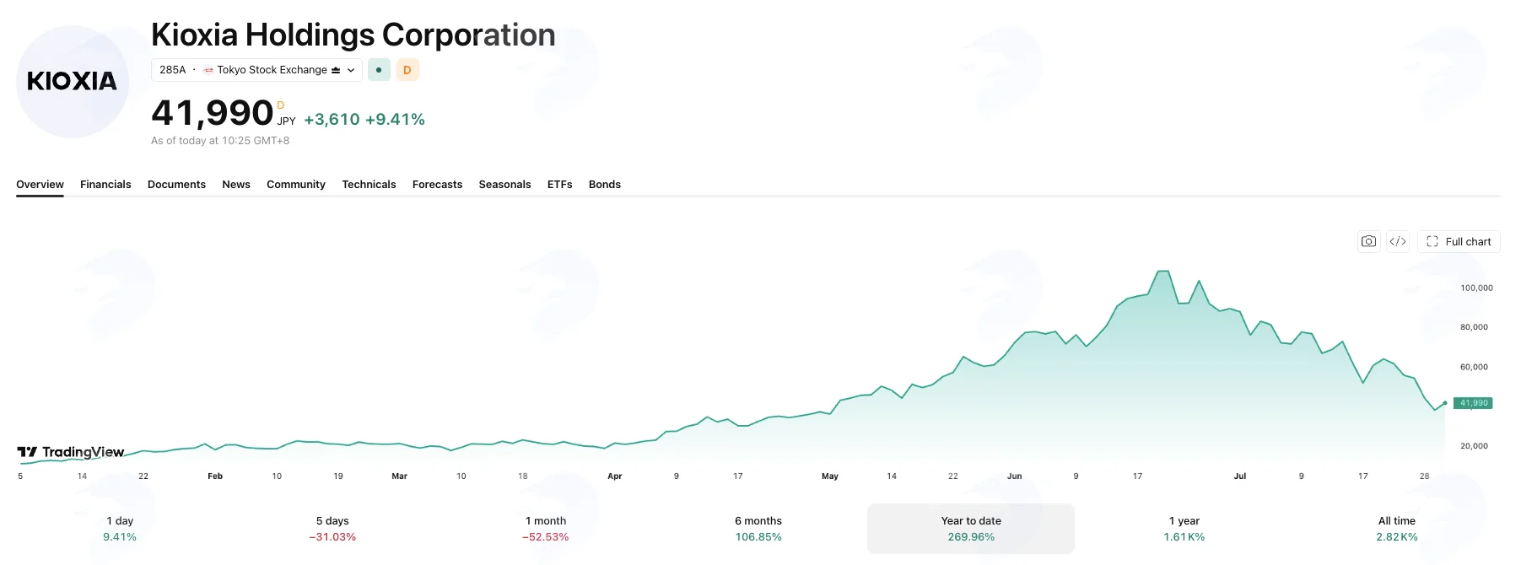Select the 6 months range
Image resolution: width=1521 pixels, height=565 pixels.
point(758,529)
